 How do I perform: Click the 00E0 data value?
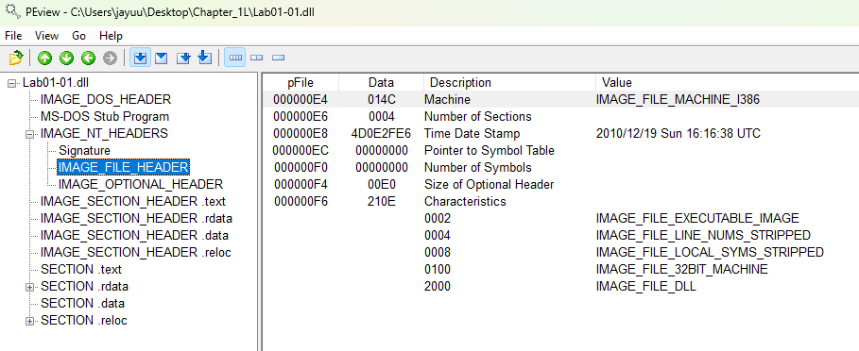[381, 185]
